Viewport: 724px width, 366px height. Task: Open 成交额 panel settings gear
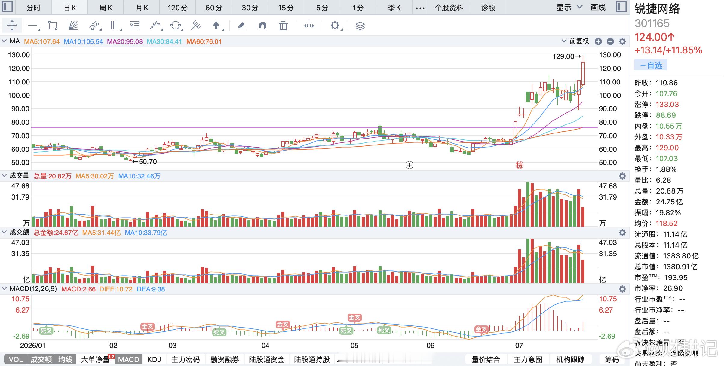pyautogui.click(x=622, y=233)
